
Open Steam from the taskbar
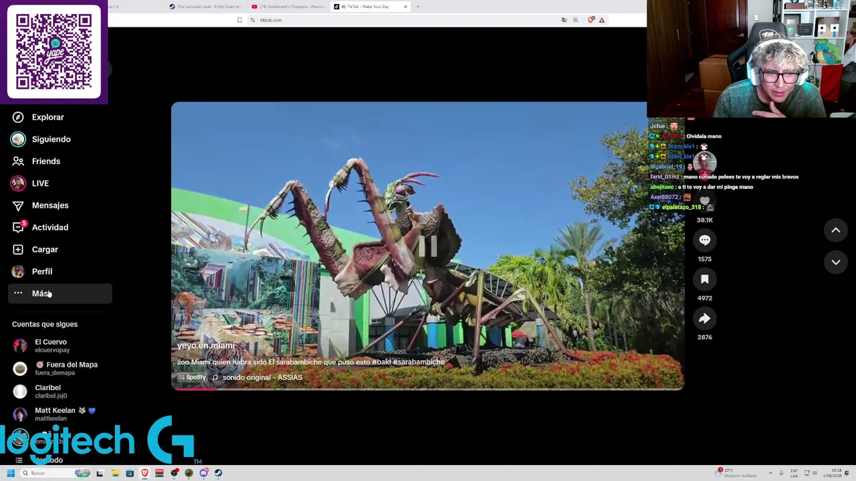(218, 473)
